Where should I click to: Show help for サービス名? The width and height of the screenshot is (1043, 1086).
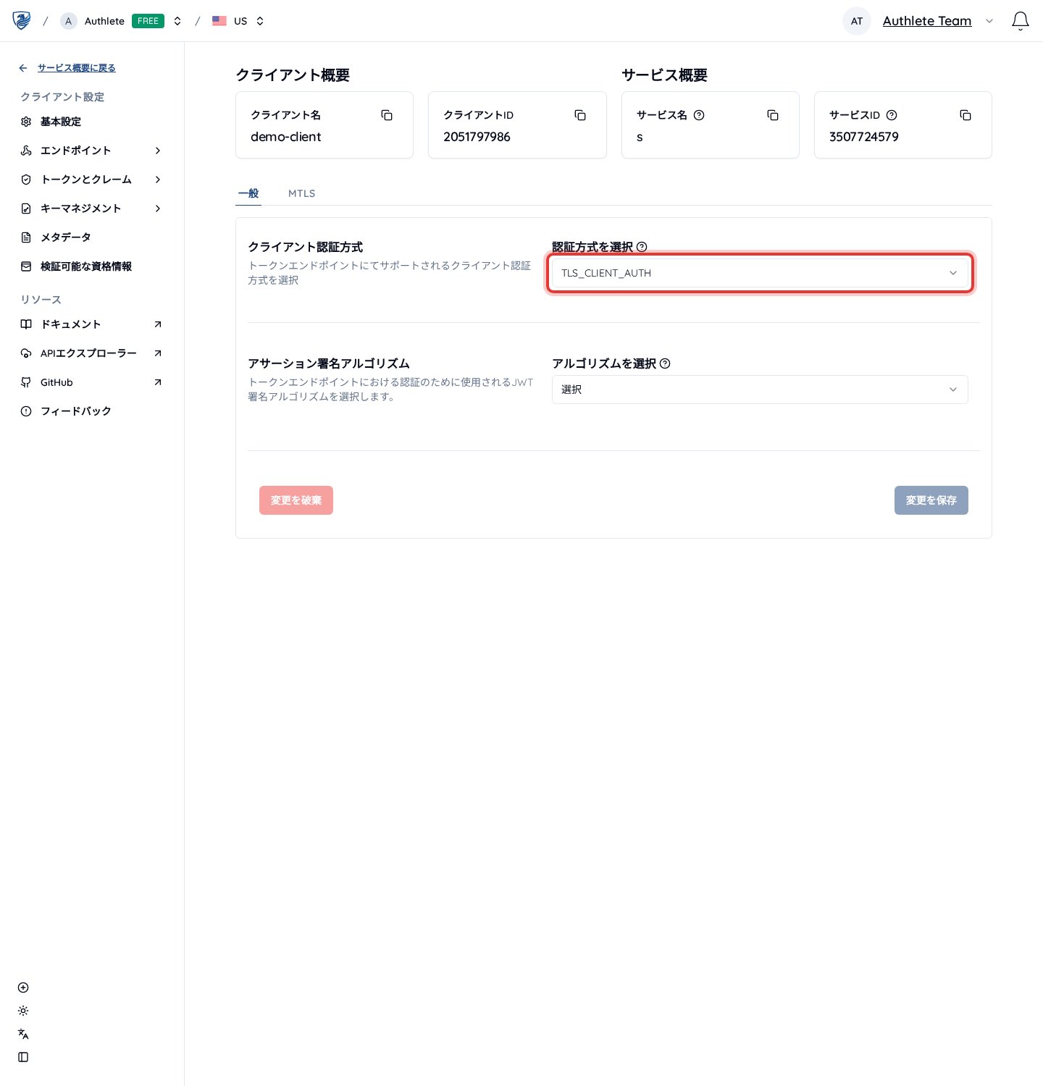(699, 115)
